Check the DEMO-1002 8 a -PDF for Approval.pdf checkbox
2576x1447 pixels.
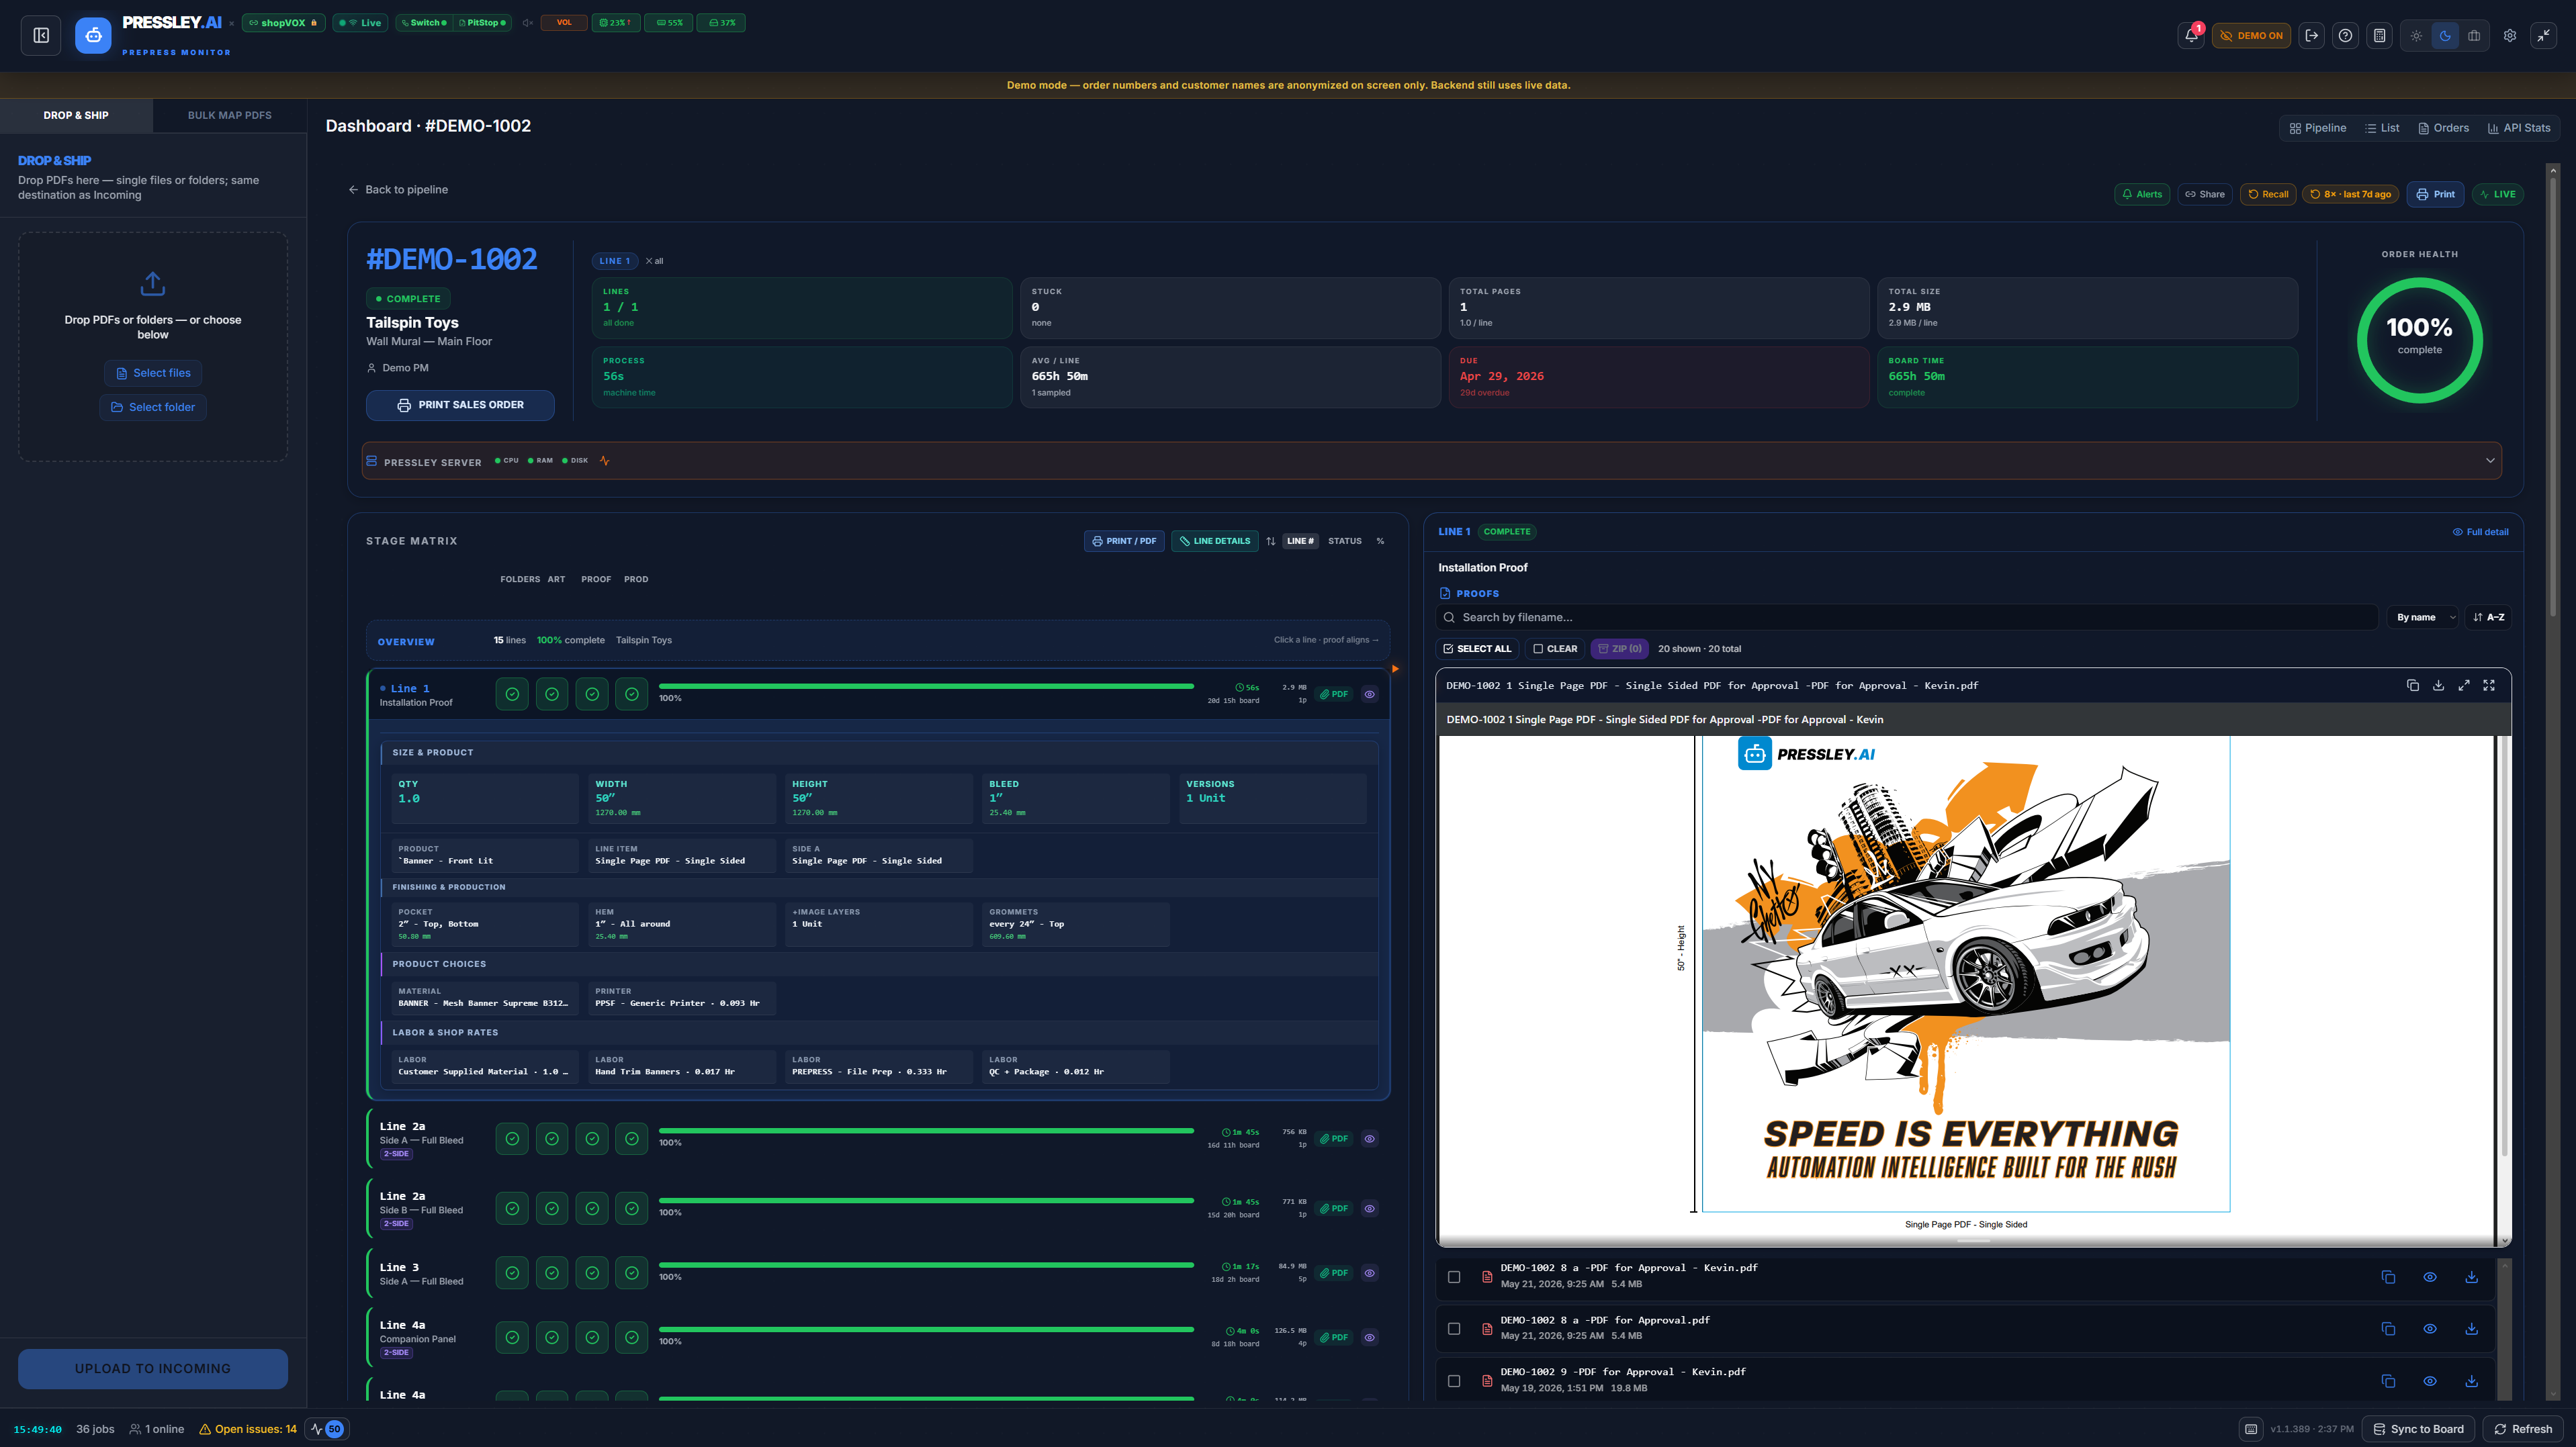[1454, 1328]
